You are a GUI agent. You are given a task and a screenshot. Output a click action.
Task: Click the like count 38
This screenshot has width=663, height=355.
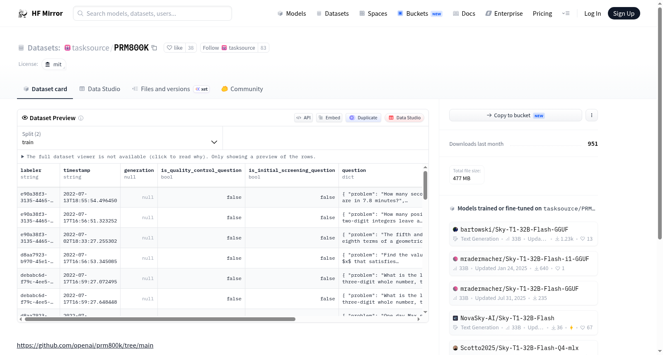coord(191,48)
